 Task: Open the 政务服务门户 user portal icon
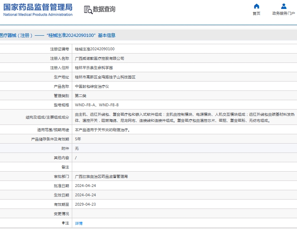(x=284, y=6)
